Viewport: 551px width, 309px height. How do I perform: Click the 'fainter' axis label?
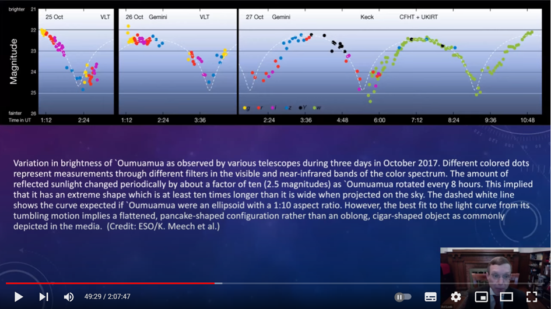coord(15,113)
